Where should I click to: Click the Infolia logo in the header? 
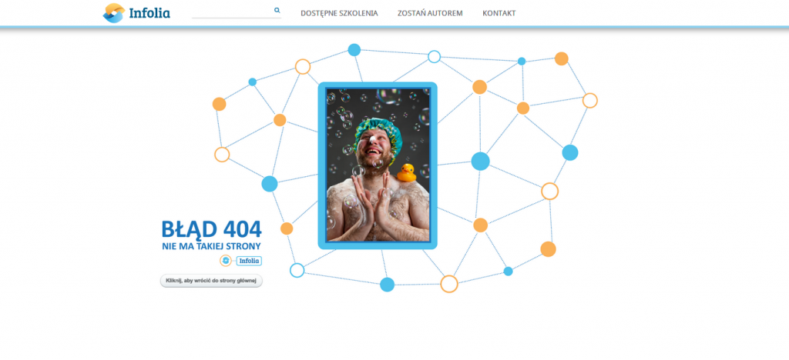[x=136, y=13]
